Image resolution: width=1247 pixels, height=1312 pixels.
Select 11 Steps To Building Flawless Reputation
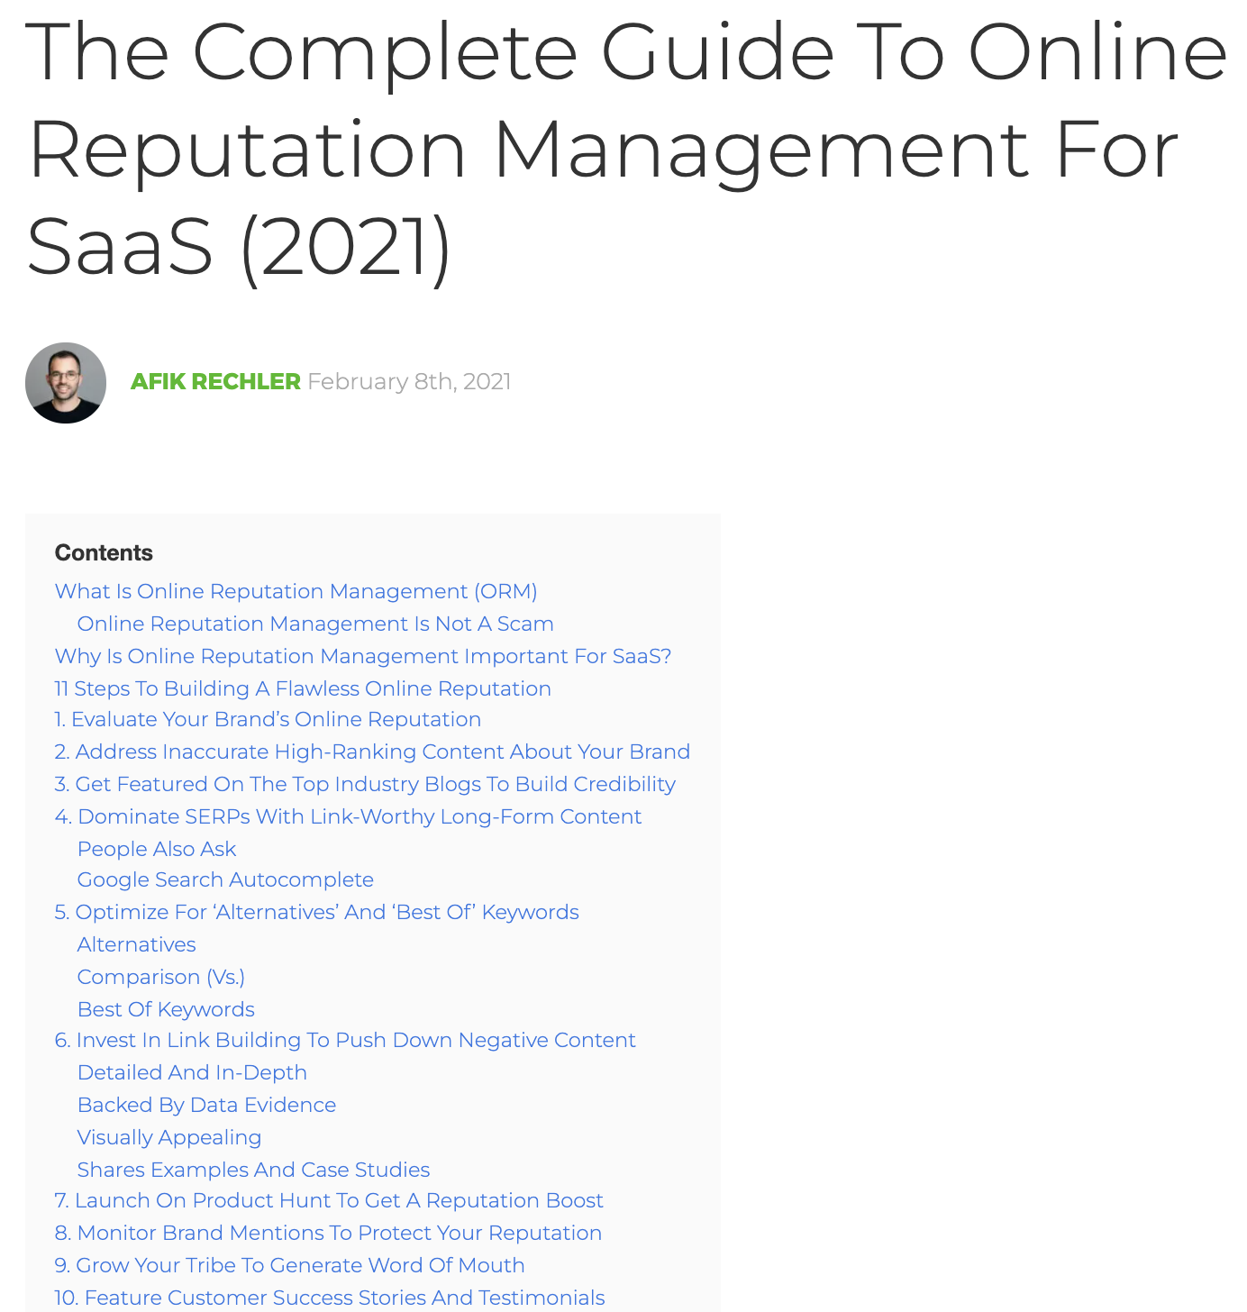(x=303, y=688)
